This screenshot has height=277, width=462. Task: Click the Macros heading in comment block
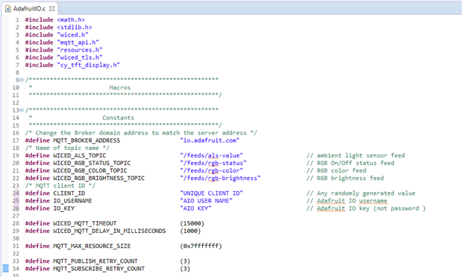pyautogui.click(x=120, y=87)
